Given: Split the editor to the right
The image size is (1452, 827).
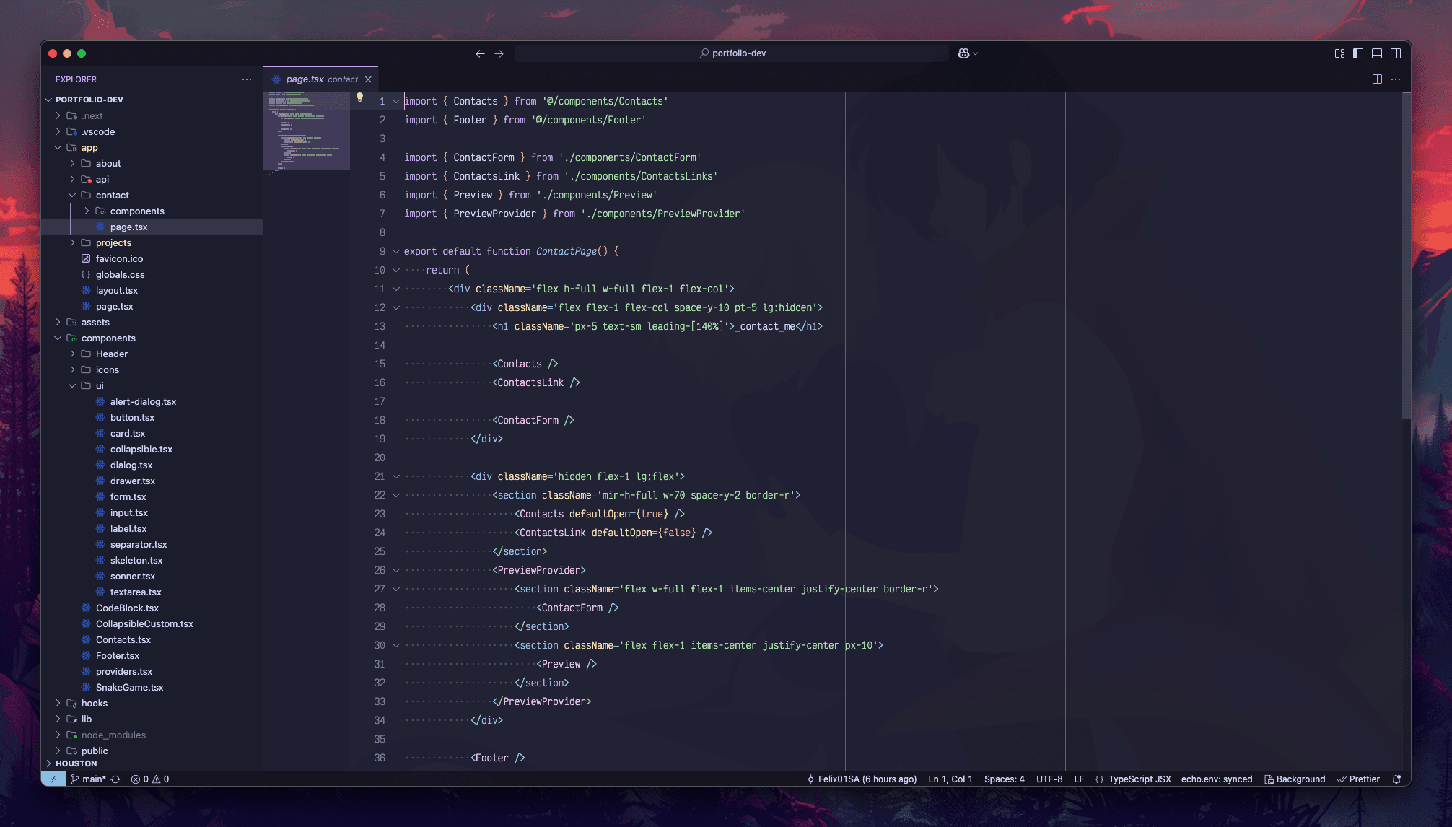Looking at the screenshot, I should click(1377, 79).
